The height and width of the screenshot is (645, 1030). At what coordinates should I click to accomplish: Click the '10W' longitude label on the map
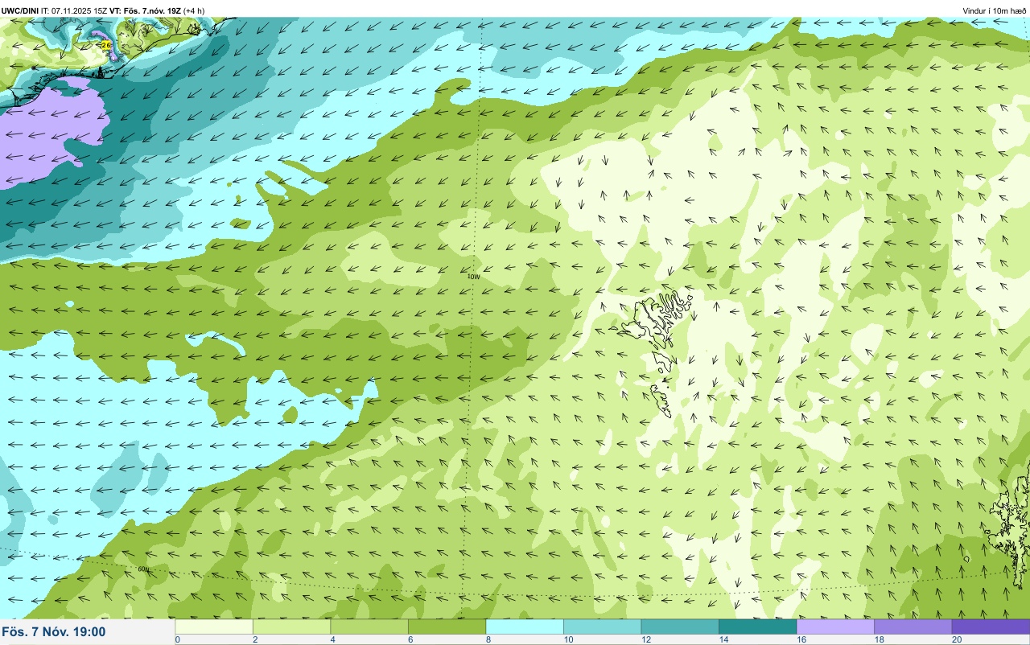[473, 276]
